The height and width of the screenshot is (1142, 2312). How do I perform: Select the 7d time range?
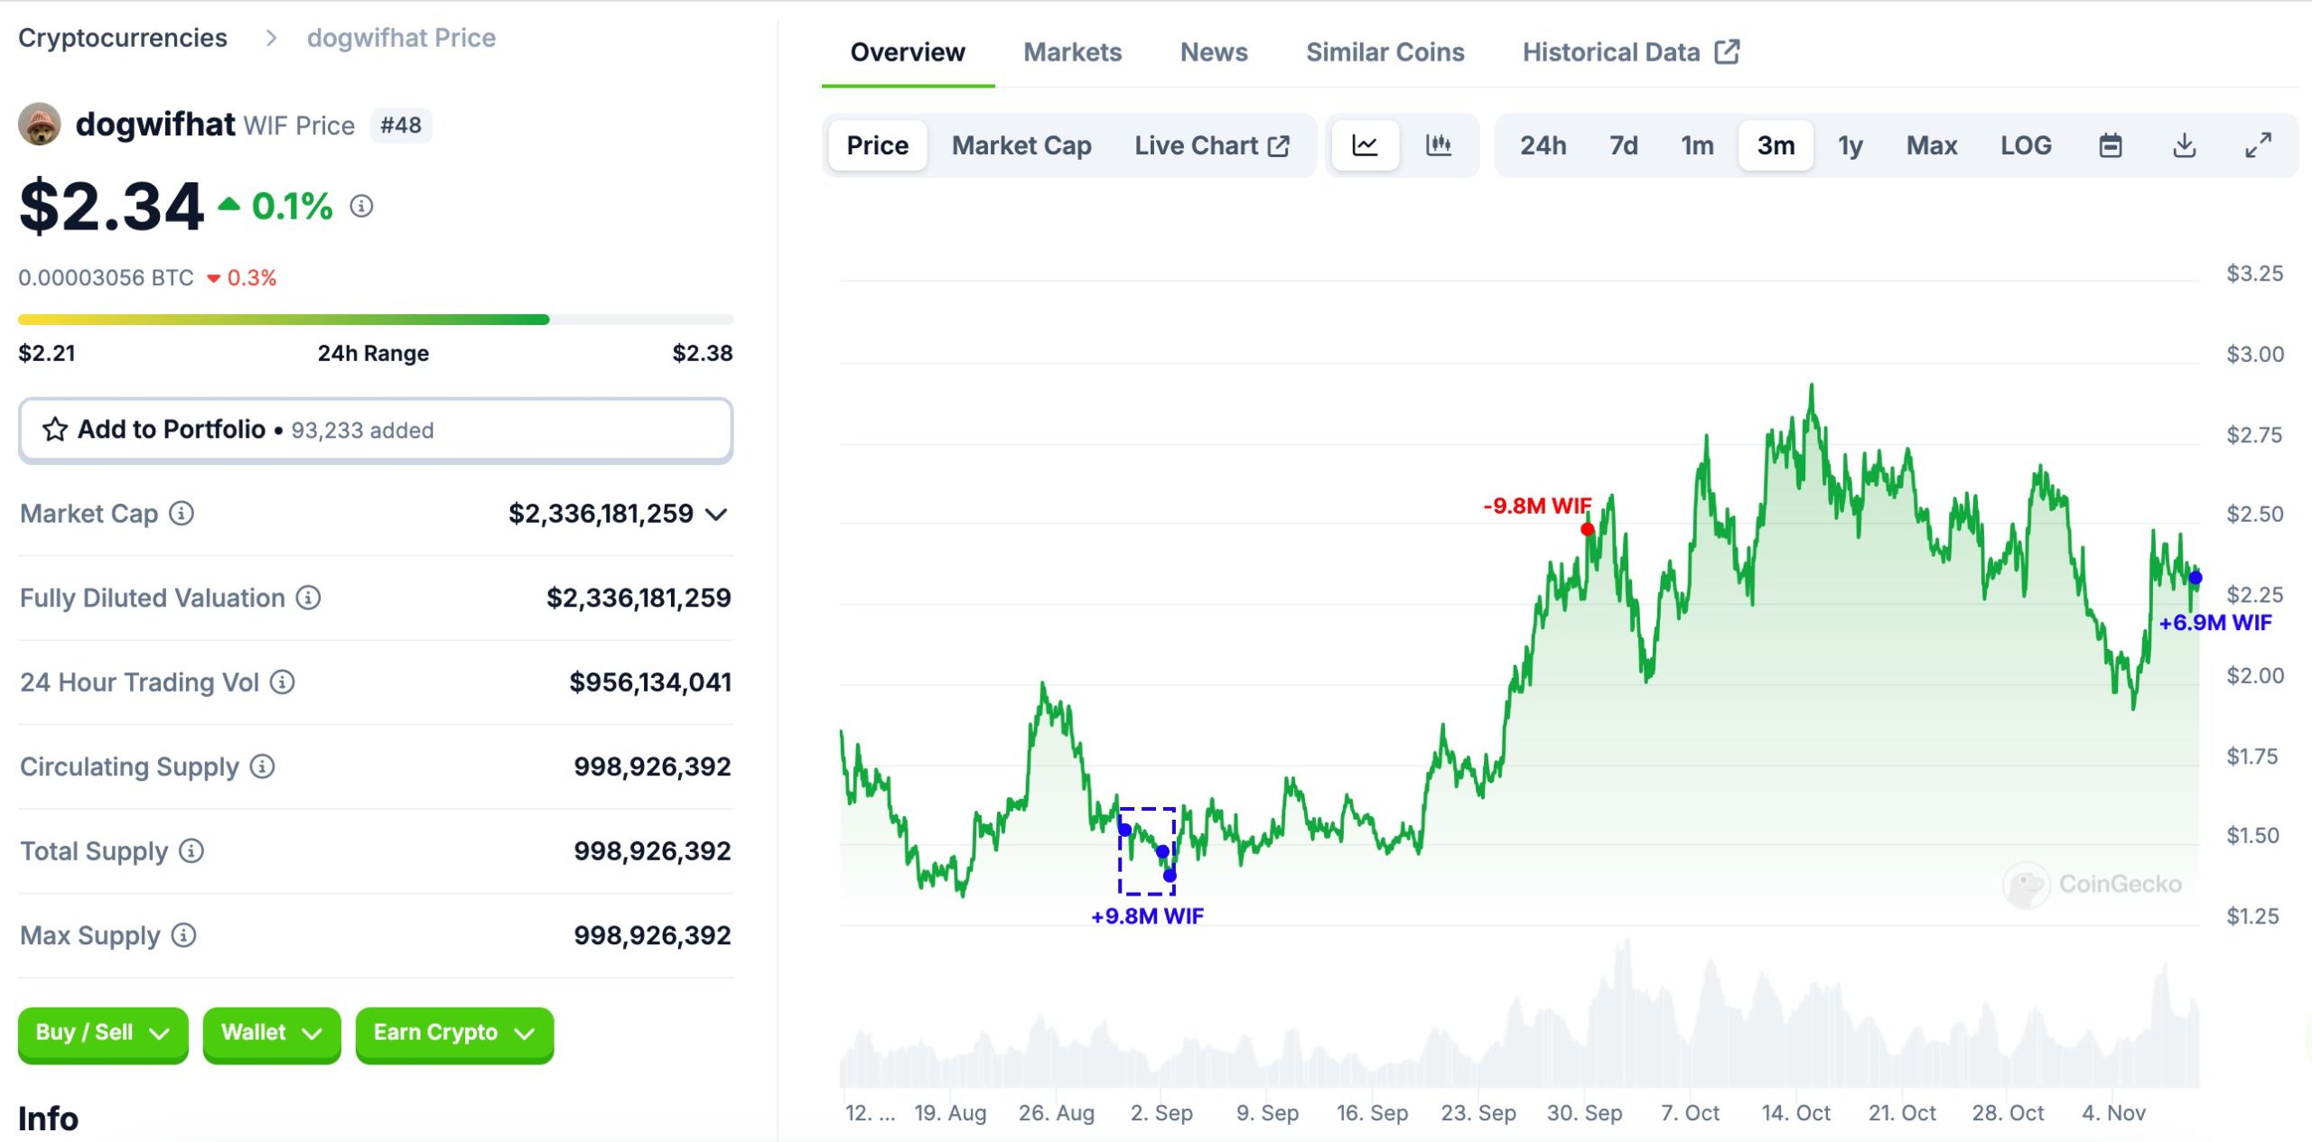tap(1623, 145)
